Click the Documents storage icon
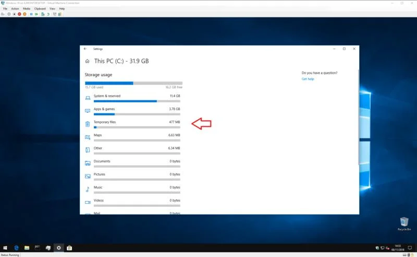The width and height of the screenshot is (417, 257). click(88, 163)
